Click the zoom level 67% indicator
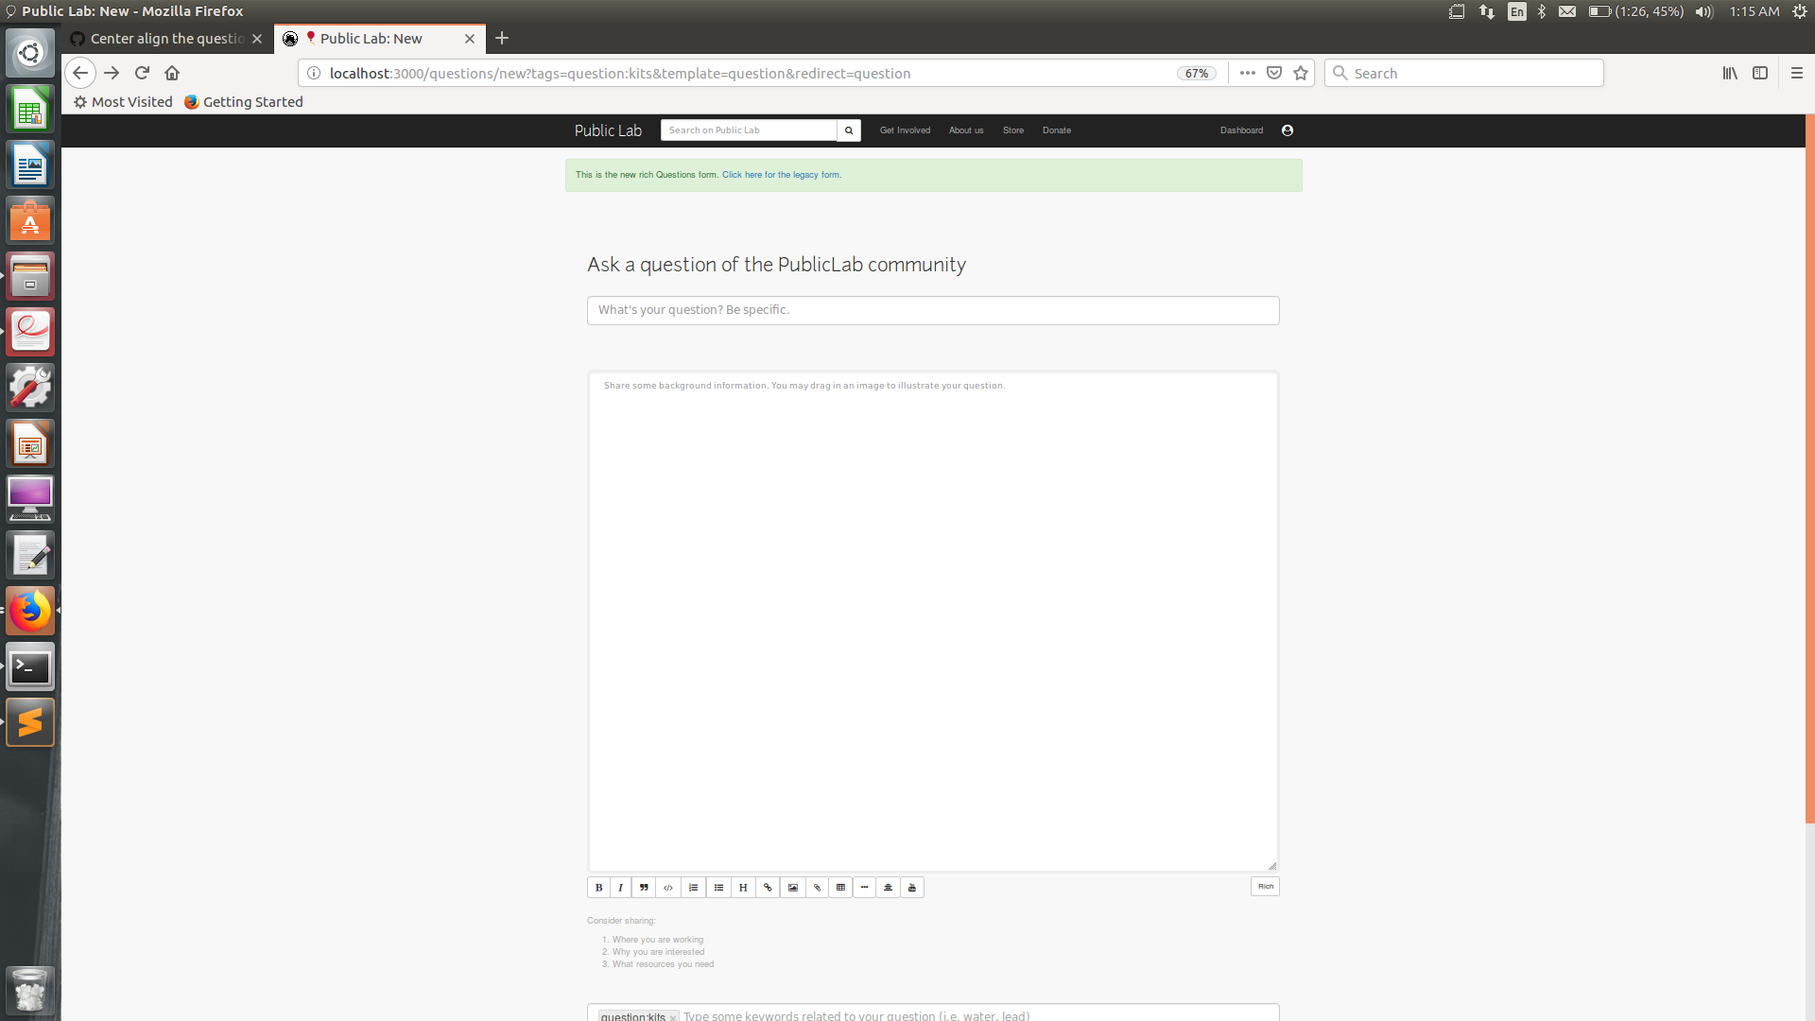This screenshot has width=1815, height=1021. [x=1196, y=74]
